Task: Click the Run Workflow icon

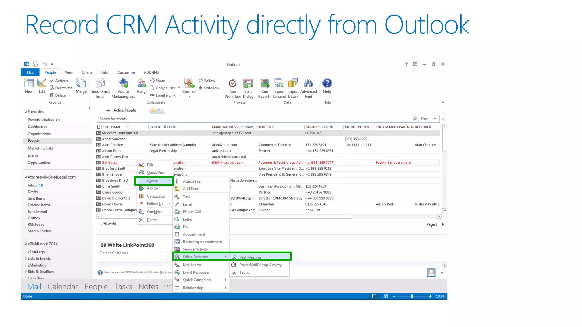Action: (x=232, y=83)
